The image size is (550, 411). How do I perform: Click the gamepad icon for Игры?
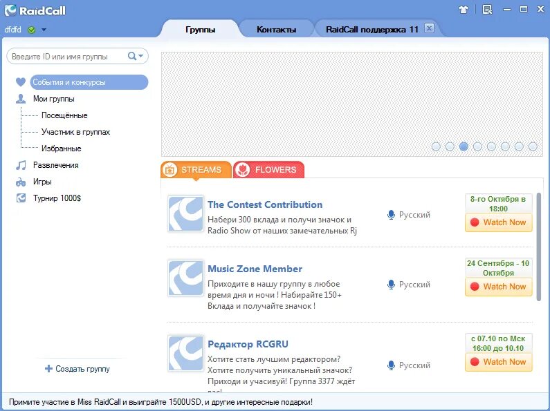[21, 182]
